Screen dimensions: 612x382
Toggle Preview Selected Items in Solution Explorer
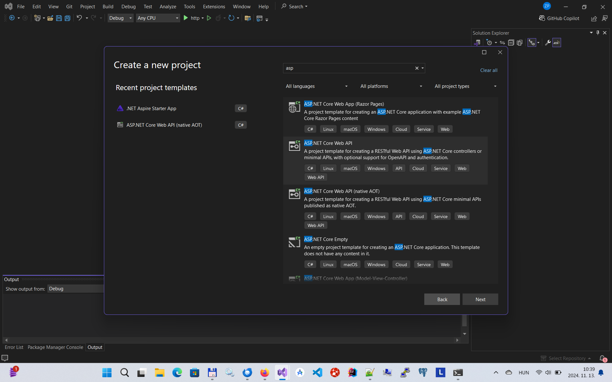[x=557, y=42]
